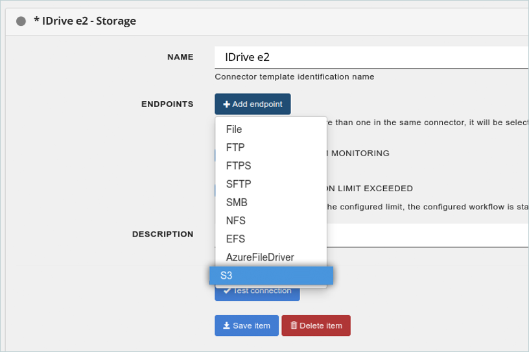Pick FTPS in the endpoint dropdown
529x352 pixels.
click(239, 166)
